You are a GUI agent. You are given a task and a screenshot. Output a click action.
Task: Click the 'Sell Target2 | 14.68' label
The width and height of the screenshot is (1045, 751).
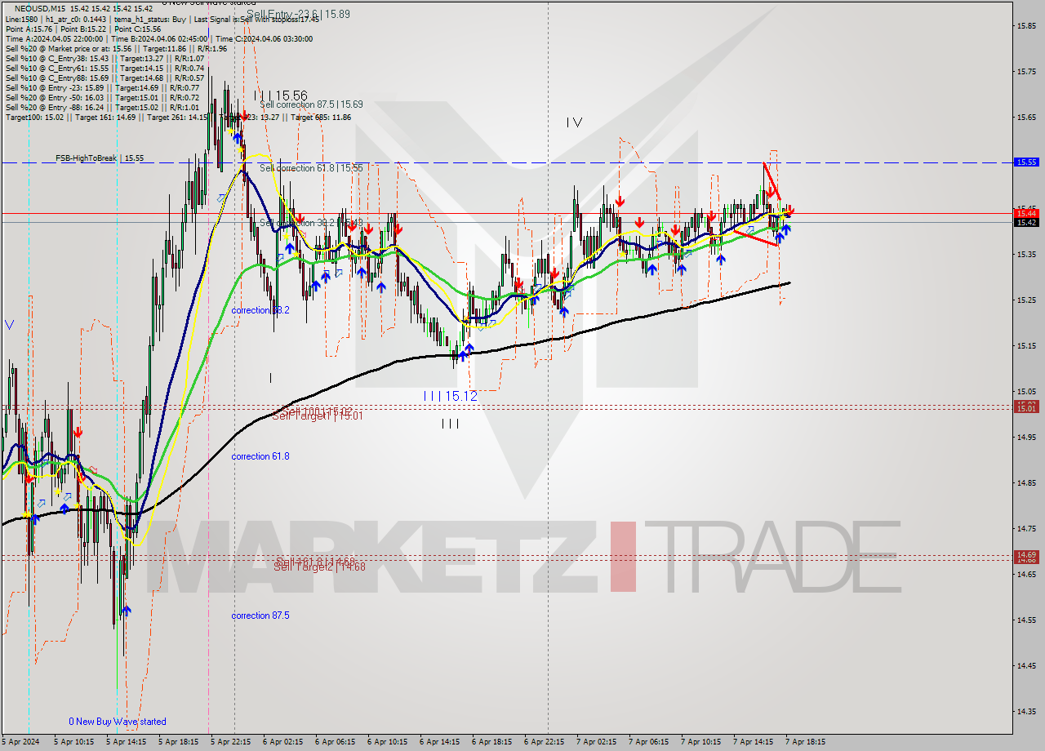pos(318,567)
